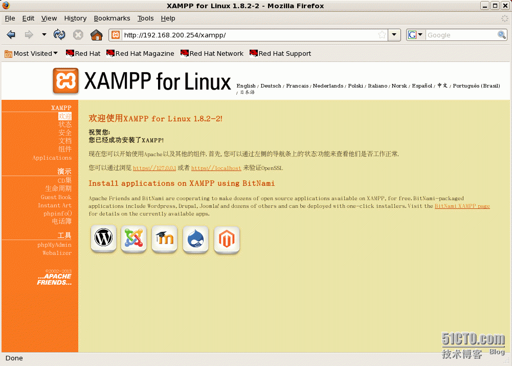Open the Red Hat bookmark

(83, 54)
